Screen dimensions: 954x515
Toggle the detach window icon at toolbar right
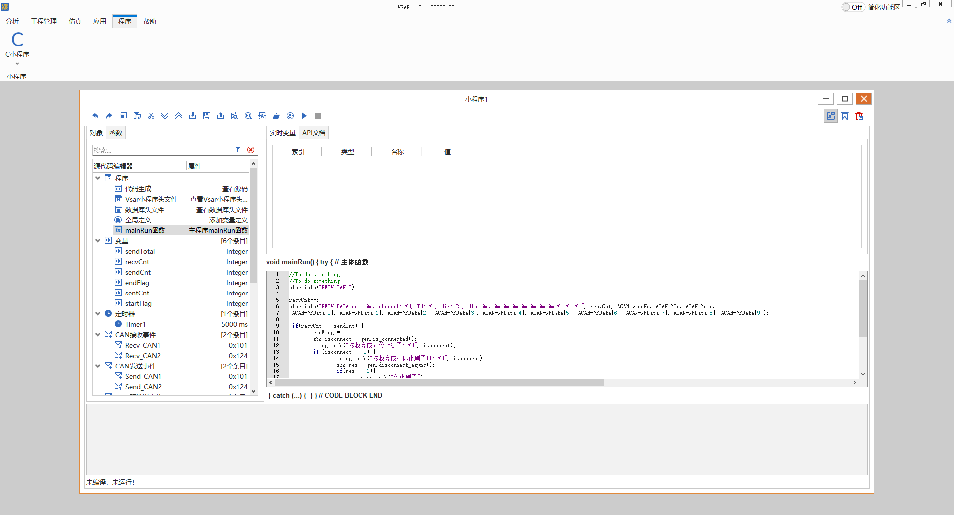pyautogui.click(x=831, y=116)
